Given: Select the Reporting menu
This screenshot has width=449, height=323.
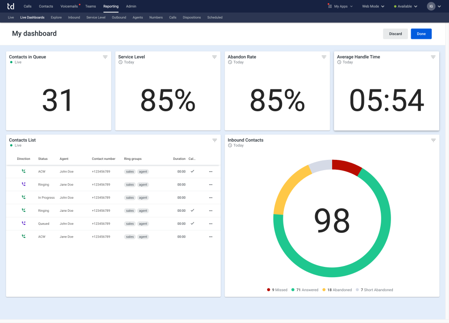Looking at the screenshot, I should pos(110,6).
